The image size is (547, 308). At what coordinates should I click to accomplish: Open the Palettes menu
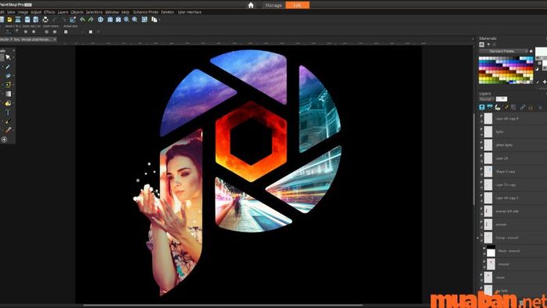[x=167, y=12]
